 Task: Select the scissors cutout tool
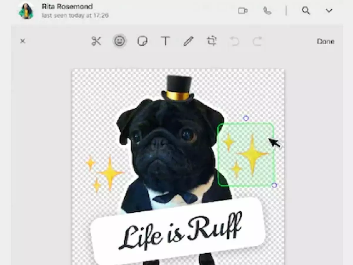tap(96, 41)
